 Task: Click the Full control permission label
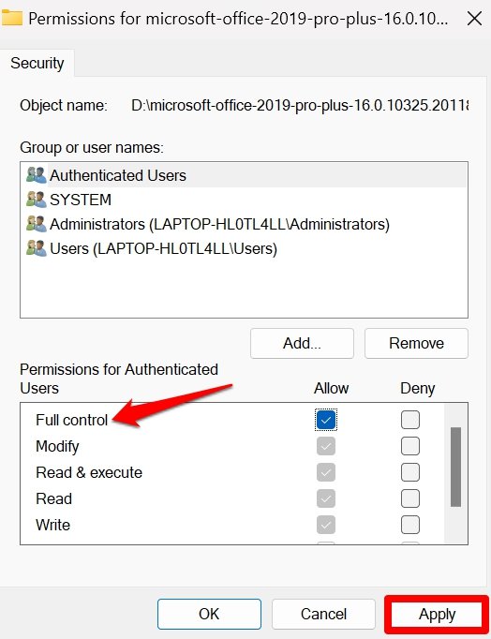(x=72, y=420)
